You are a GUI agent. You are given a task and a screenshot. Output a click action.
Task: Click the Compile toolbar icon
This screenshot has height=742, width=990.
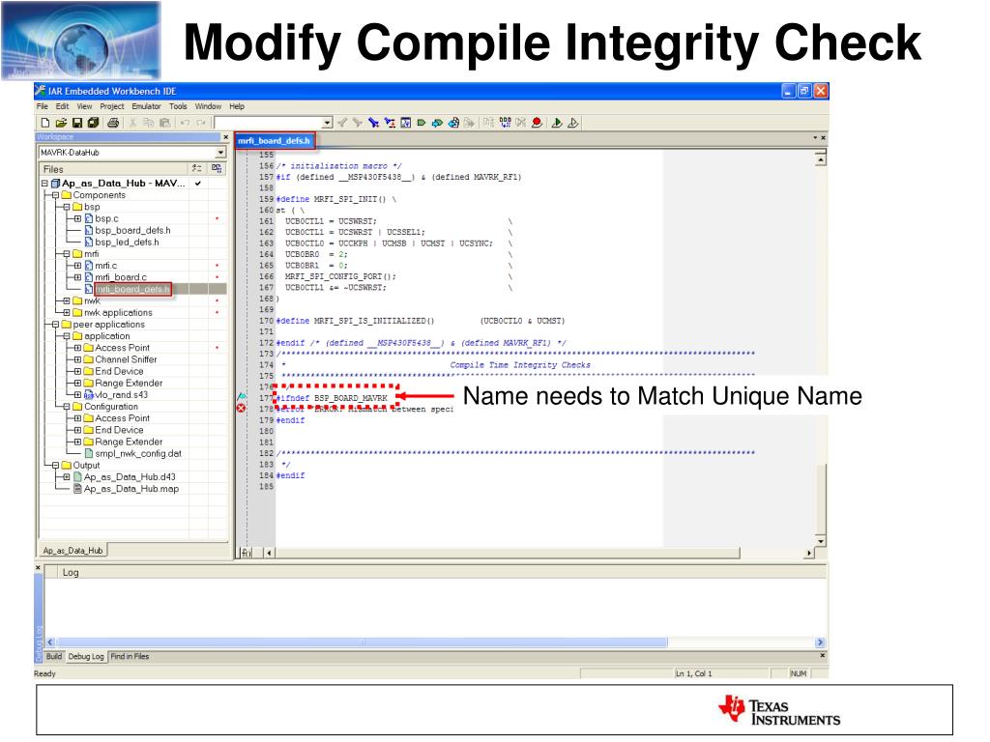[488, 123]
